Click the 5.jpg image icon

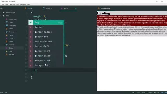click(x=7, y=51)
